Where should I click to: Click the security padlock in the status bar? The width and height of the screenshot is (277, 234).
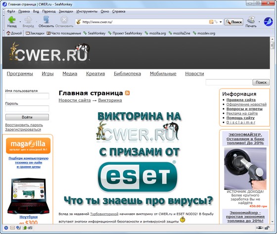(x=267, y=228)
